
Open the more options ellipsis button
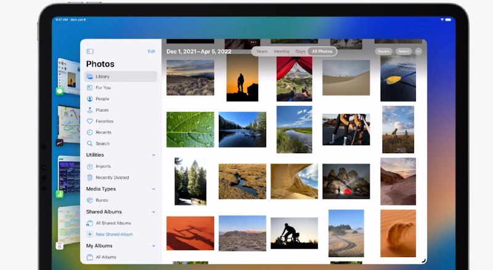coord(418,51)
